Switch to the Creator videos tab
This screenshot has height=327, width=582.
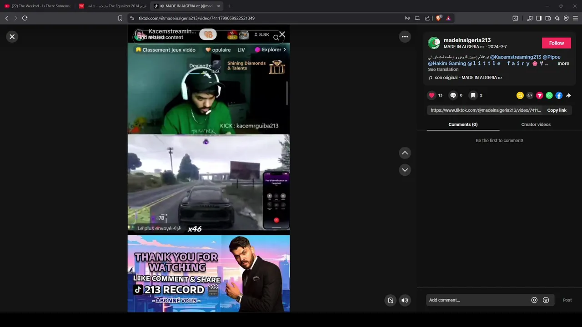pyautogui.click(x=536, y=124)
